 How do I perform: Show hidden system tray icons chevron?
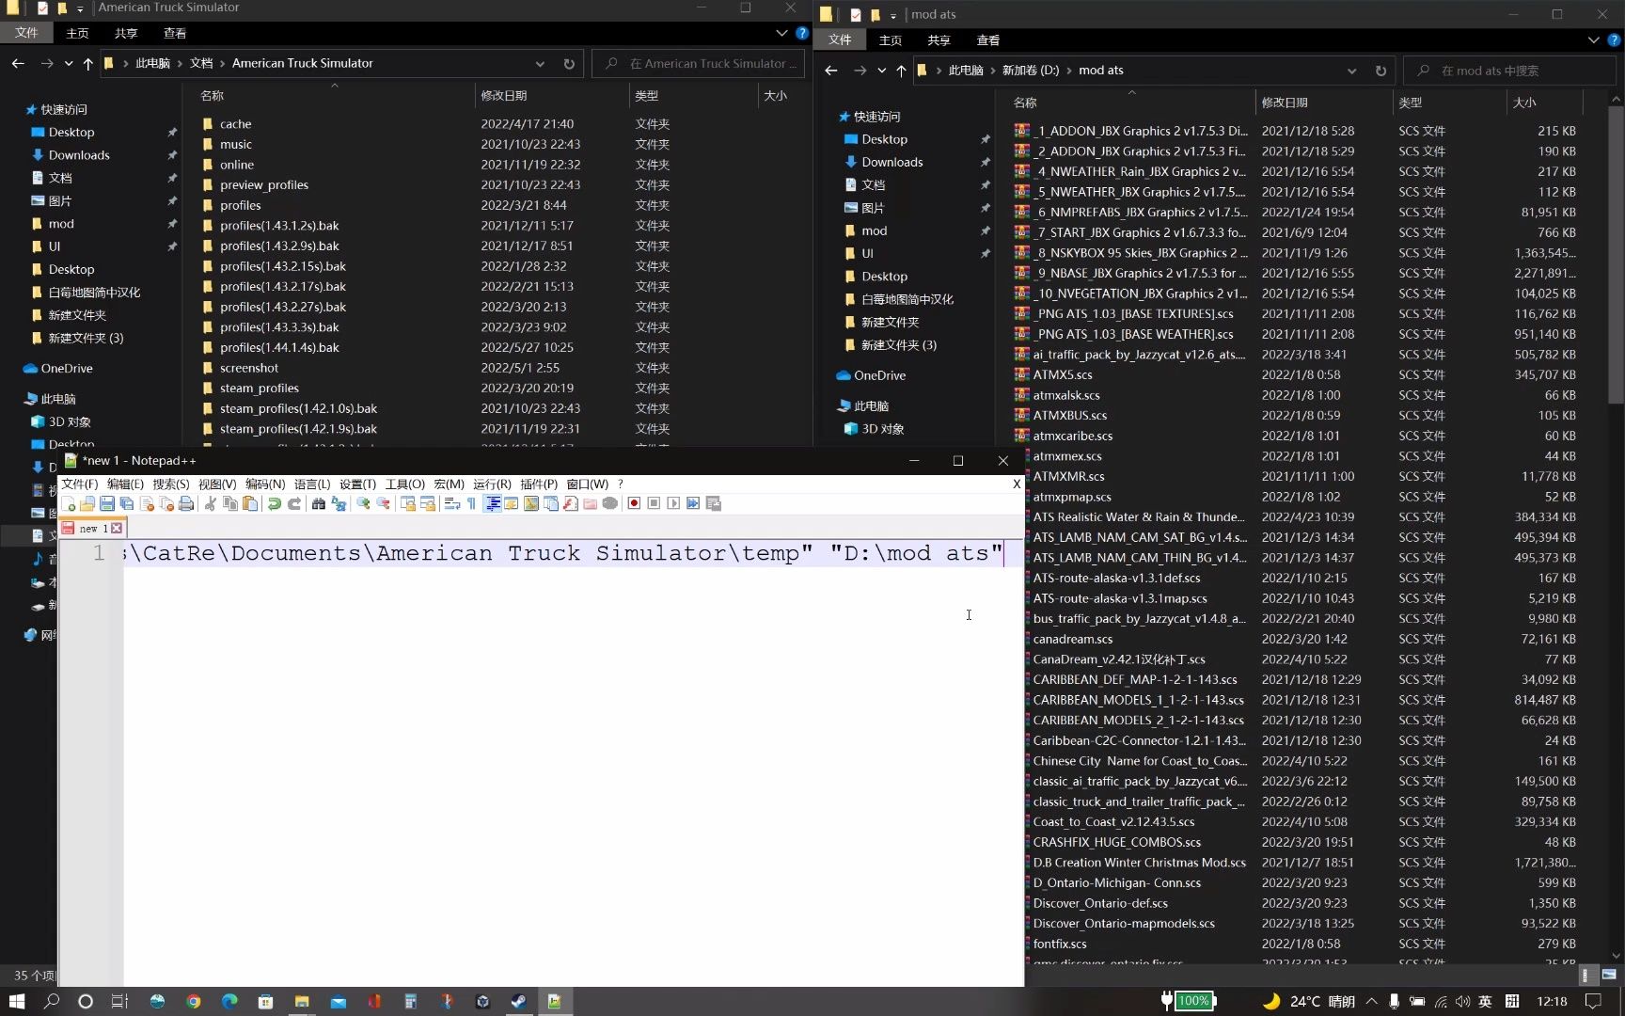(x=1371, y=1001)
